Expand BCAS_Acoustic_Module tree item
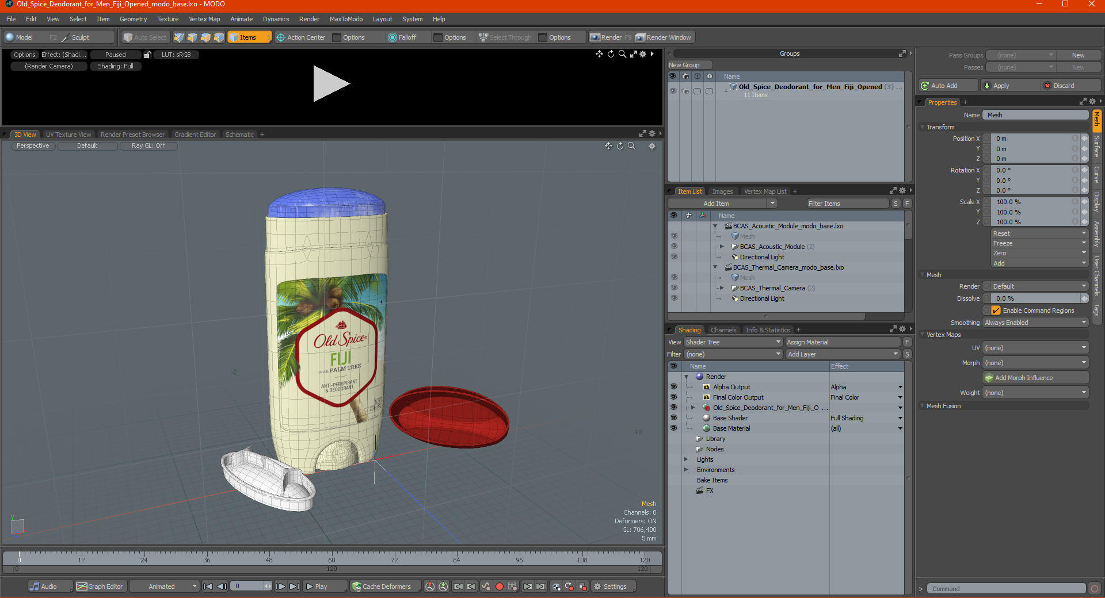 coord(722,247)
